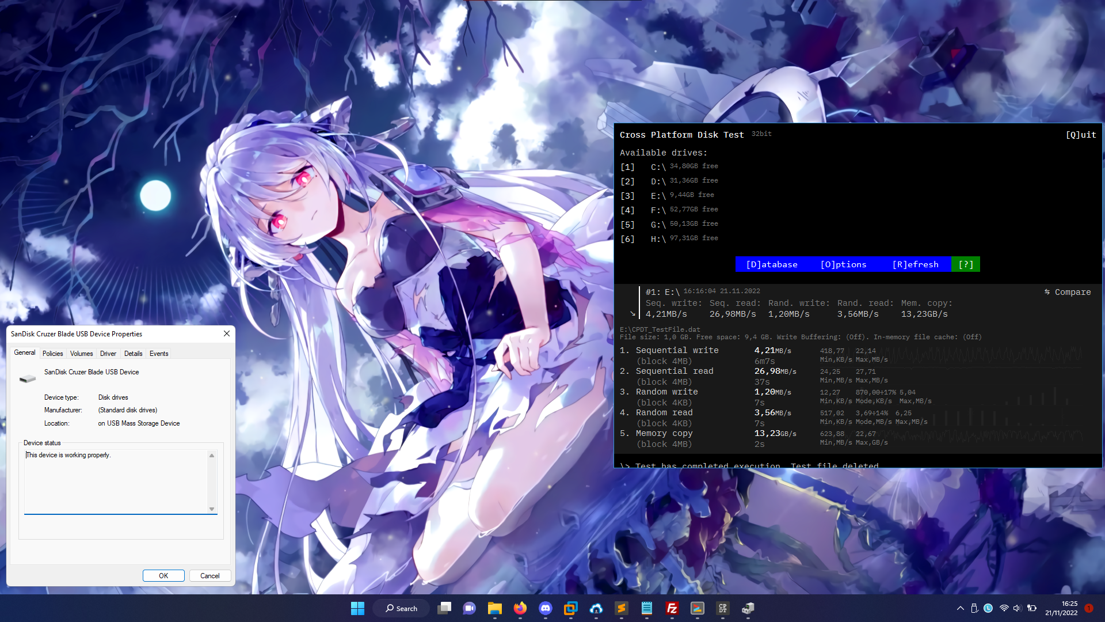
Task: Open [O]ptions in Cross Platform Disk Test
Action: (843, 264)
